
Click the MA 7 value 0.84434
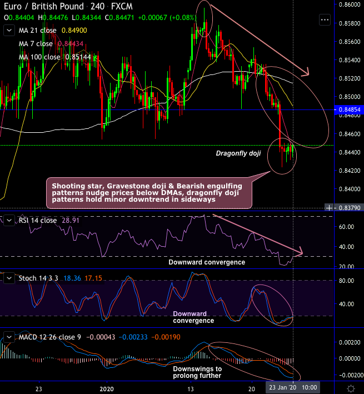(x=71, y=44)
